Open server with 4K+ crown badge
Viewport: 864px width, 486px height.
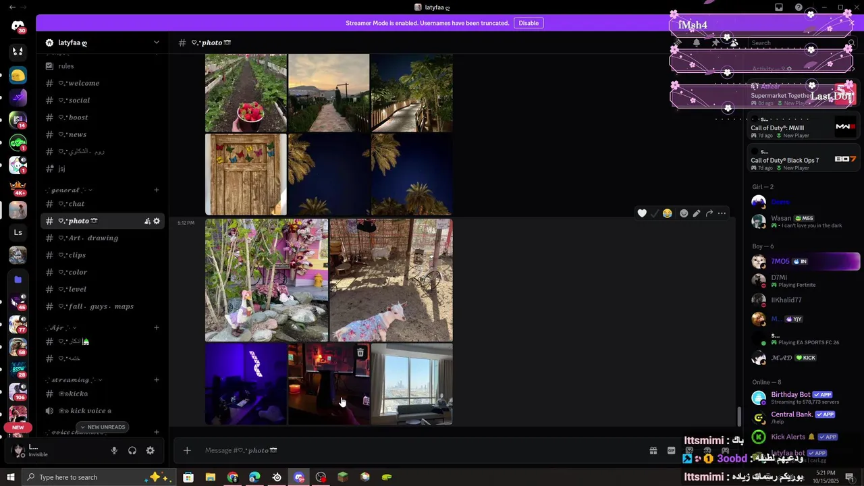click(18, 188)
